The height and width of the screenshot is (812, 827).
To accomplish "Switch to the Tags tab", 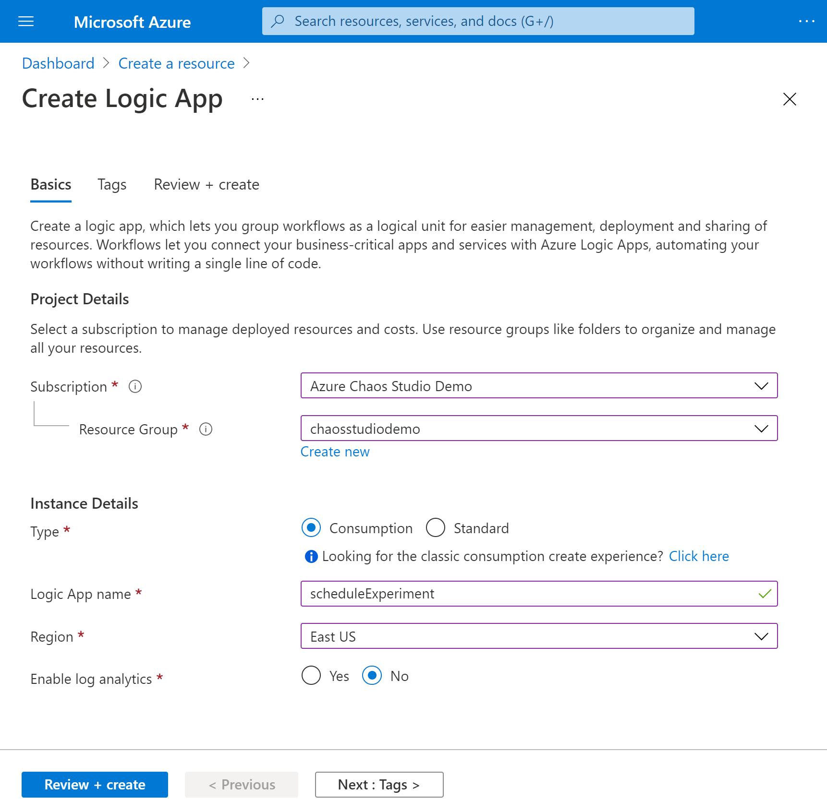I will (111, 184).
